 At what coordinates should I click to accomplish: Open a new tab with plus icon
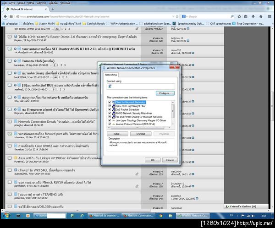pyautogui.click(x=53, y=9)
